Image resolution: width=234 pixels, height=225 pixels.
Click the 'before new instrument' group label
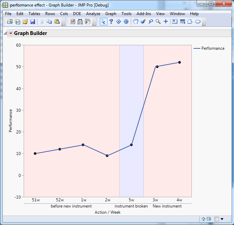[71, 206]
